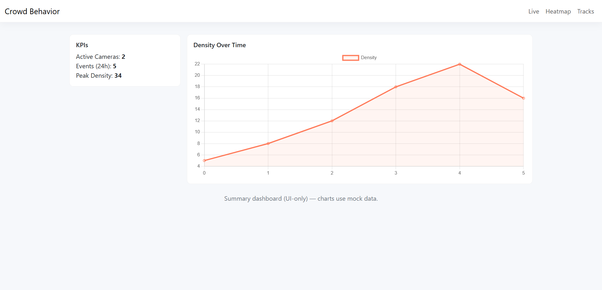Click the y-axis label 22
The width and height of the screenshot is (602, 290).
click(x=197, y=64)
